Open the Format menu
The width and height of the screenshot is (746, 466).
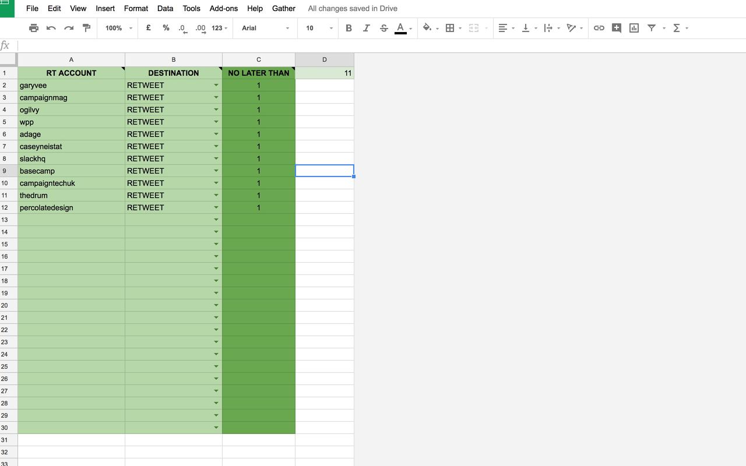[x=136, y=8]
